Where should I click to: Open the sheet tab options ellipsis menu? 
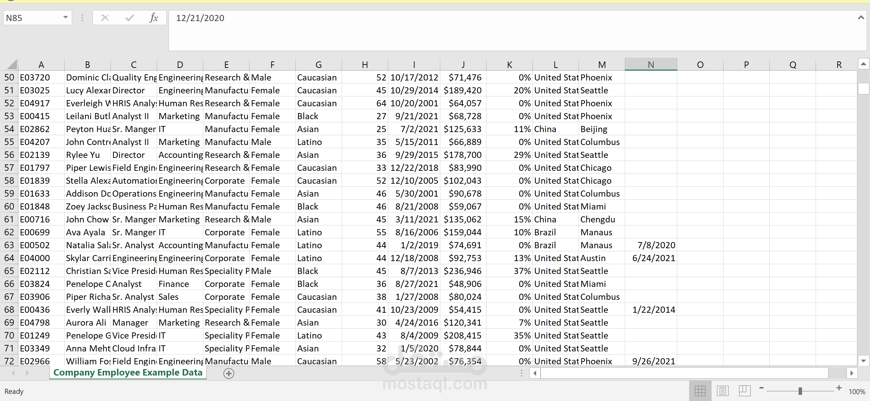click(x=521, y=373)
